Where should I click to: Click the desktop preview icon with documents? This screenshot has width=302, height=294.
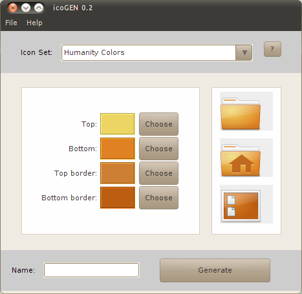tap(246, 204)
